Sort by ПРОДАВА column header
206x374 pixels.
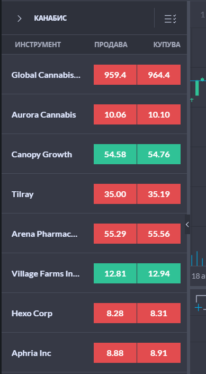(x=111, y=44)
